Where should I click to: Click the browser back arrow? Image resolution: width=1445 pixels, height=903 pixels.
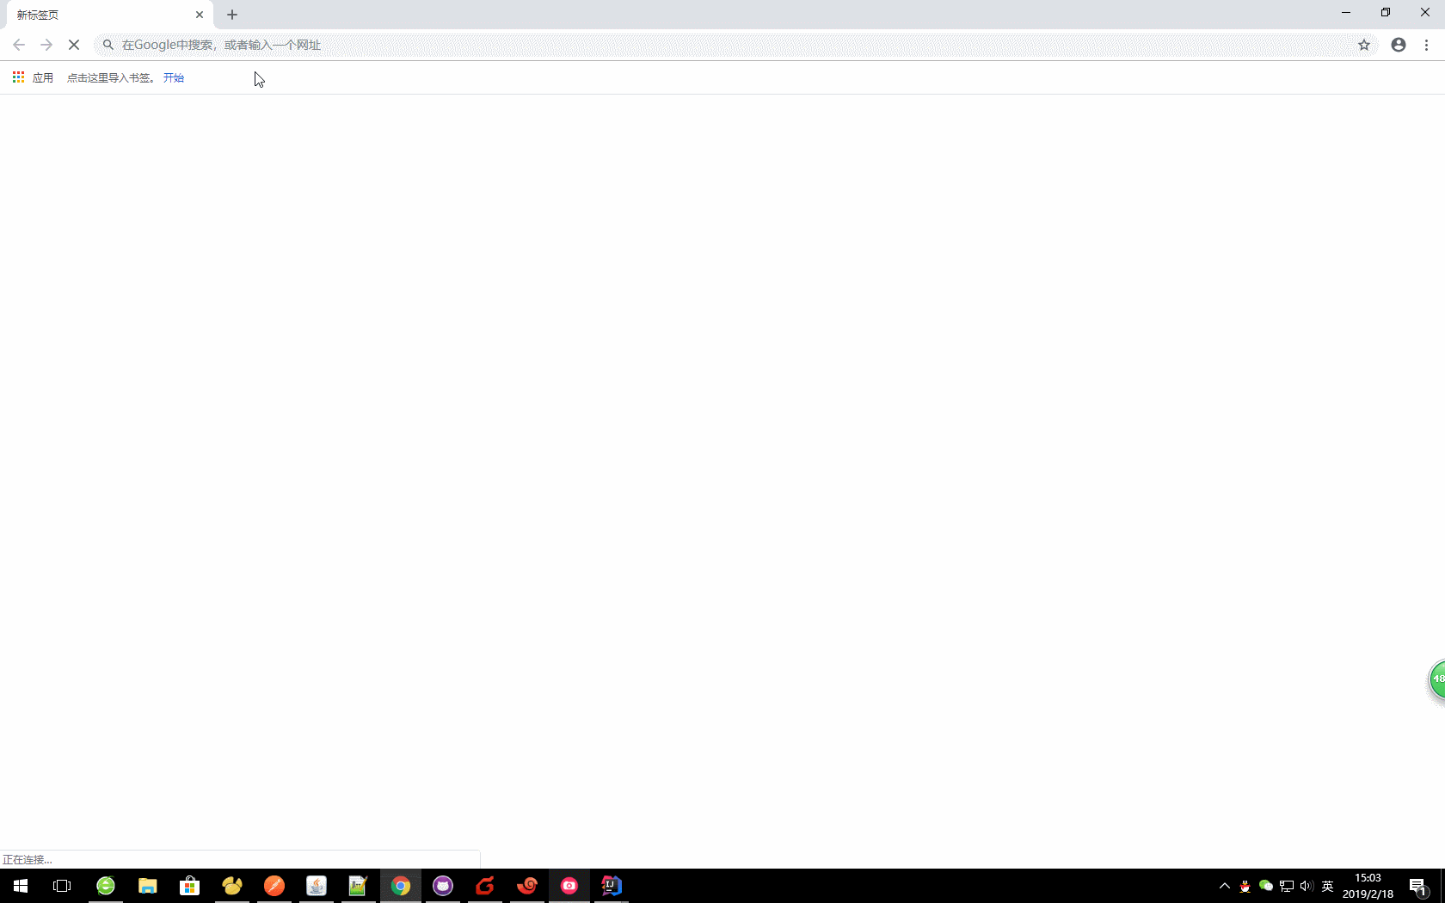click(x=19, y=45)
